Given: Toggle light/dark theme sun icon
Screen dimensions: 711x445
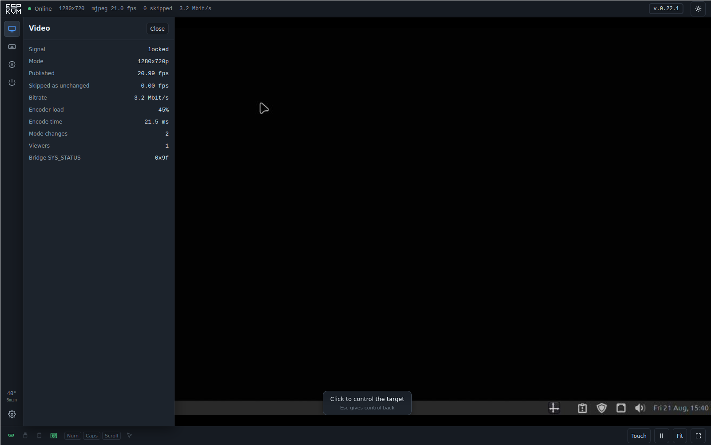Looking at the screenshot, I should tap(698, 8).
